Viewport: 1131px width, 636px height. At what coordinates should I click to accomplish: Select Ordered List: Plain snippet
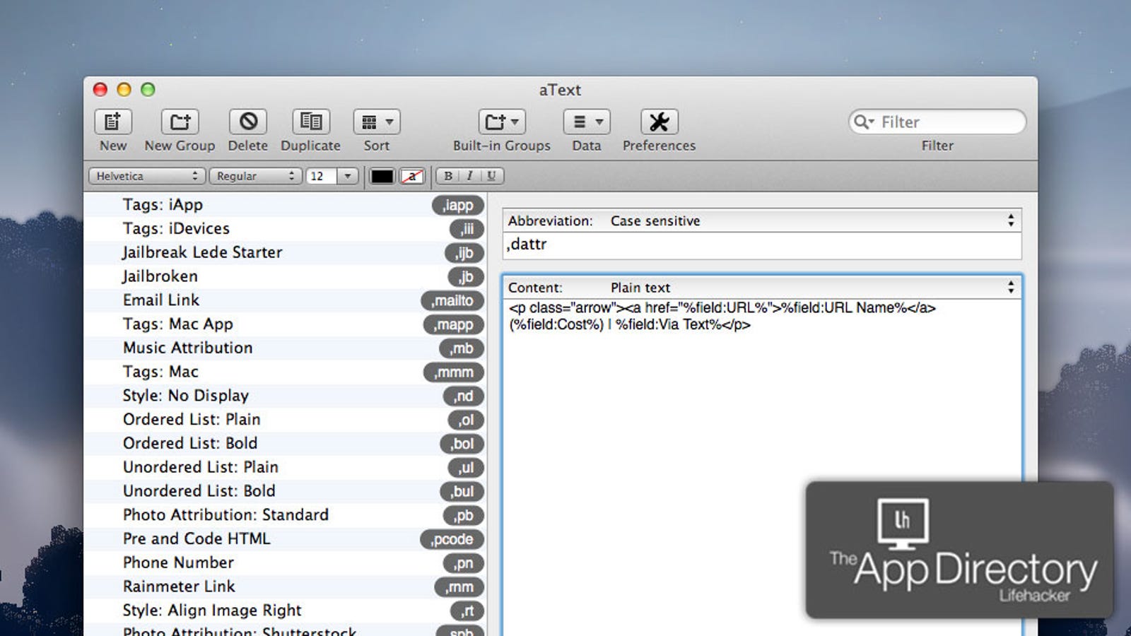coord(285,420)
